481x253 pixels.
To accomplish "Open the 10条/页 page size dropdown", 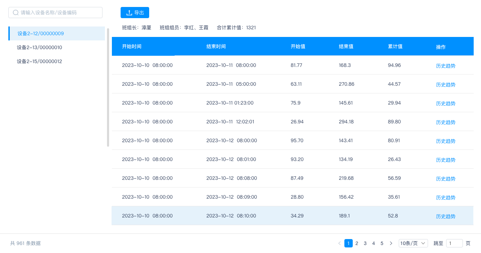I will click(413, 243).
